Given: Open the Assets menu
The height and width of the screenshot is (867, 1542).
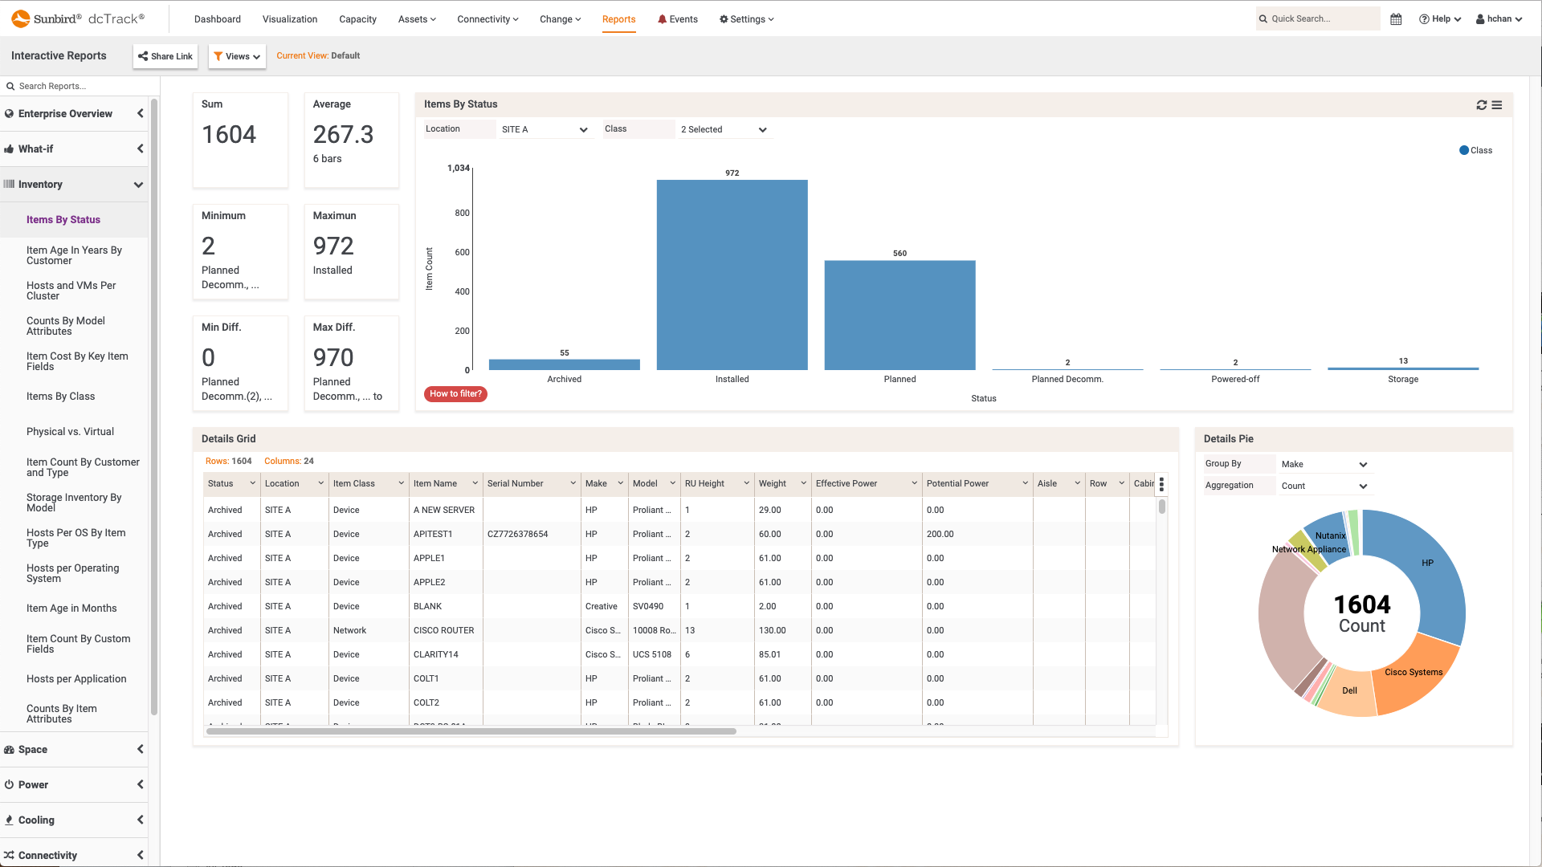Looking at the screenshot, I should pos(416,18).
